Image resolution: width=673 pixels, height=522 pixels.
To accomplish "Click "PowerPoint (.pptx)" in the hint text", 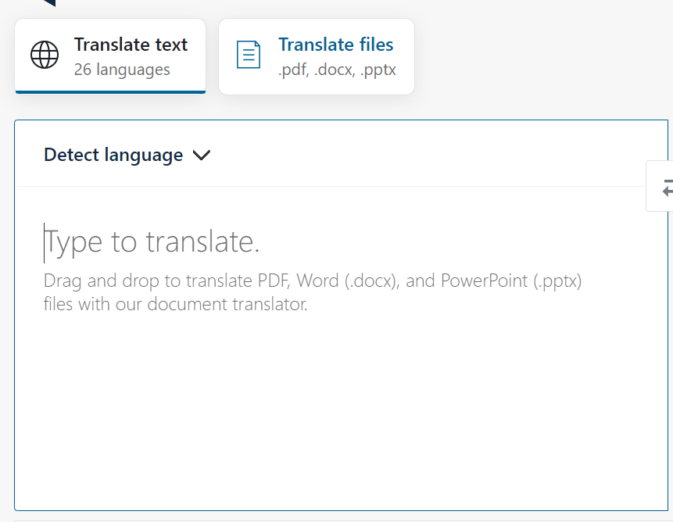I will click(x=511, y=281).
